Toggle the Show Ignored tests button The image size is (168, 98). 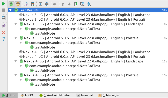click(x=18, y=4)
